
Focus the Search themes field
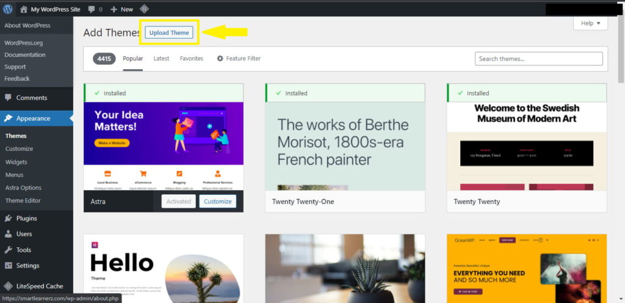coord(538,59)
